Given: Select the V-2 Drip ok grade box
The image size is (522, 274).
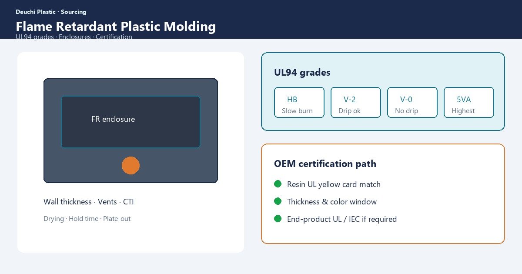Looking at the screenshot, I should coord(356,102).
